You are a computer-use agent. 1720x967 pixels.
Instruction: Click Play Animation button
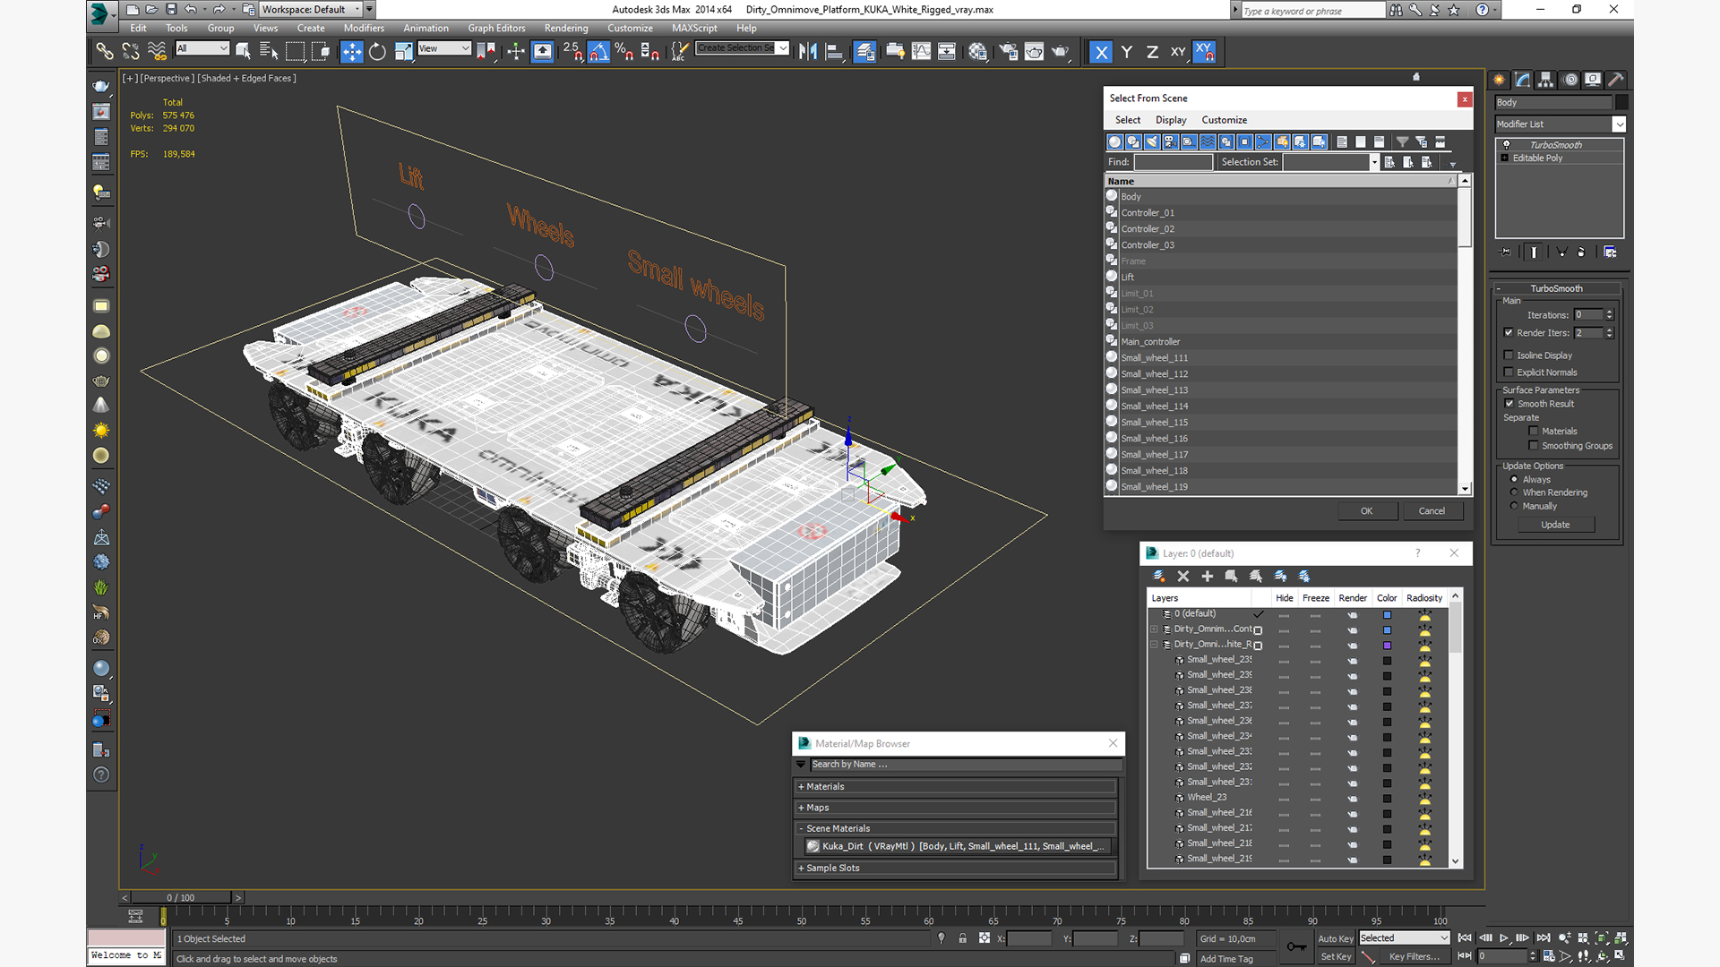click(x=1504, y=938)
